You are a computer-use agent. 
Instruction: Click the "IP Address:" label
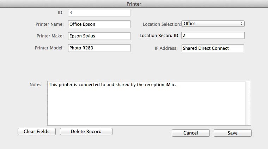coord(166,48)
